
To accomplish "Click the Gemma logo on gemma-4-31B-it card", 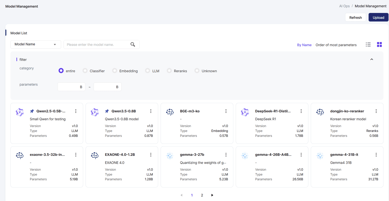I will click(320, 156).
